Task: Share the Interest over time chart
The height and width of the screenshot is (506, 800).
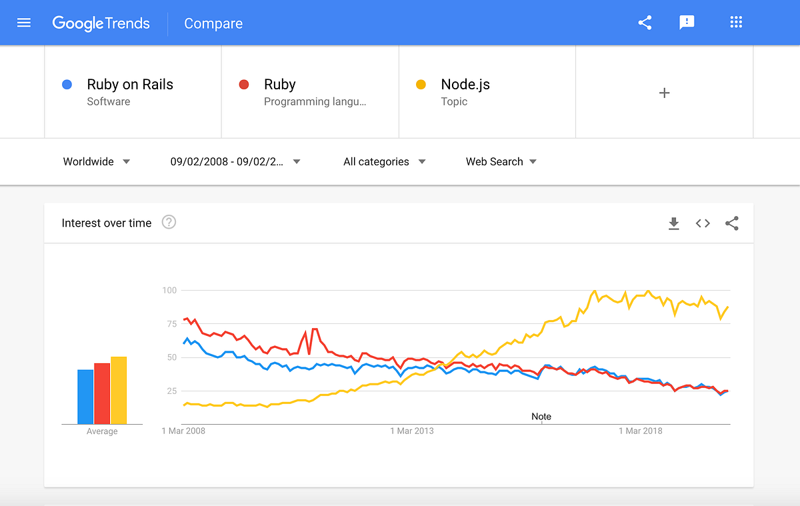Action: tap(732, 223)
